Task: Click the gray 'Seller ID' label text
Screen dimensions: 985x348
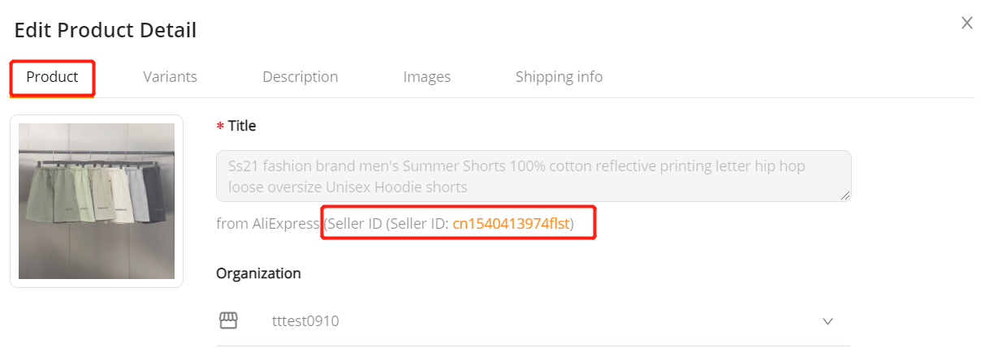Action: [354, 224]
